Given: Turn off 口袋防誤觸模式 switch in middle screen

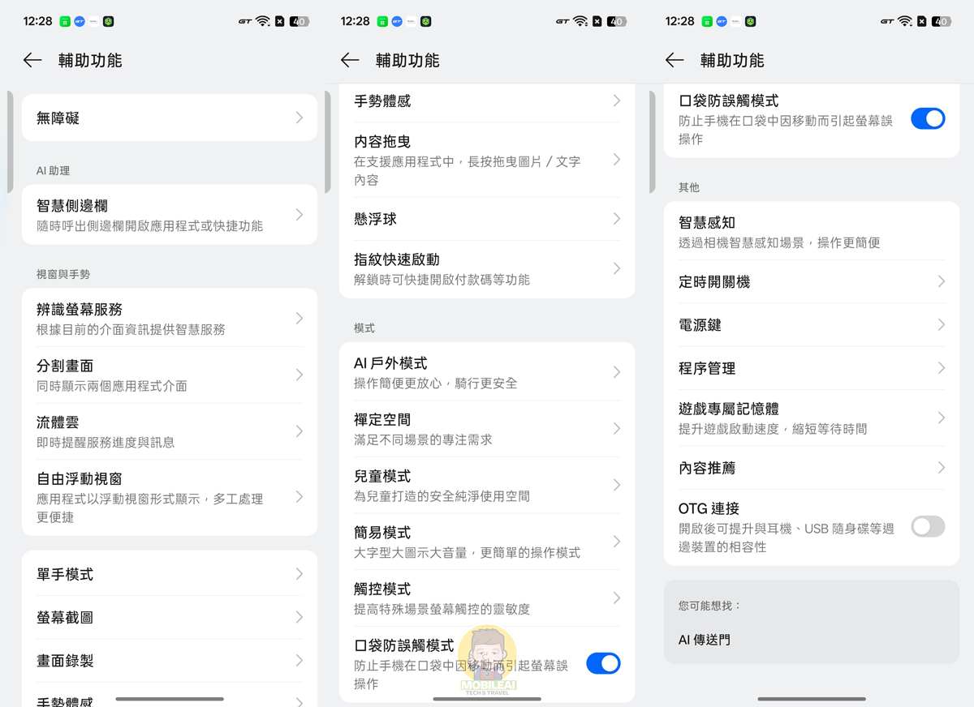Looking at the screenshot, I should [603, 663].
